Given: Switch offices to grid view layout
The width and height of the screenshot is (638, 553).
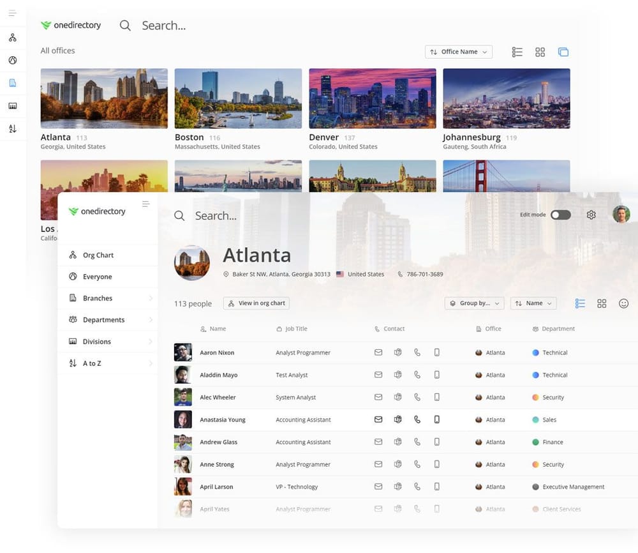Looking at the screenshot, I should pos(540,52).
